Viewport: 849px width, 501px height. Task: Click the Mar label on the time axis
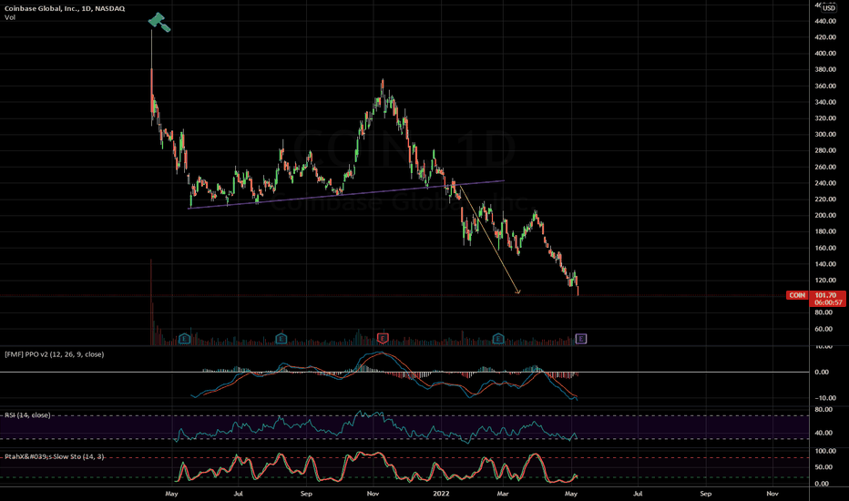pos(503,494)
